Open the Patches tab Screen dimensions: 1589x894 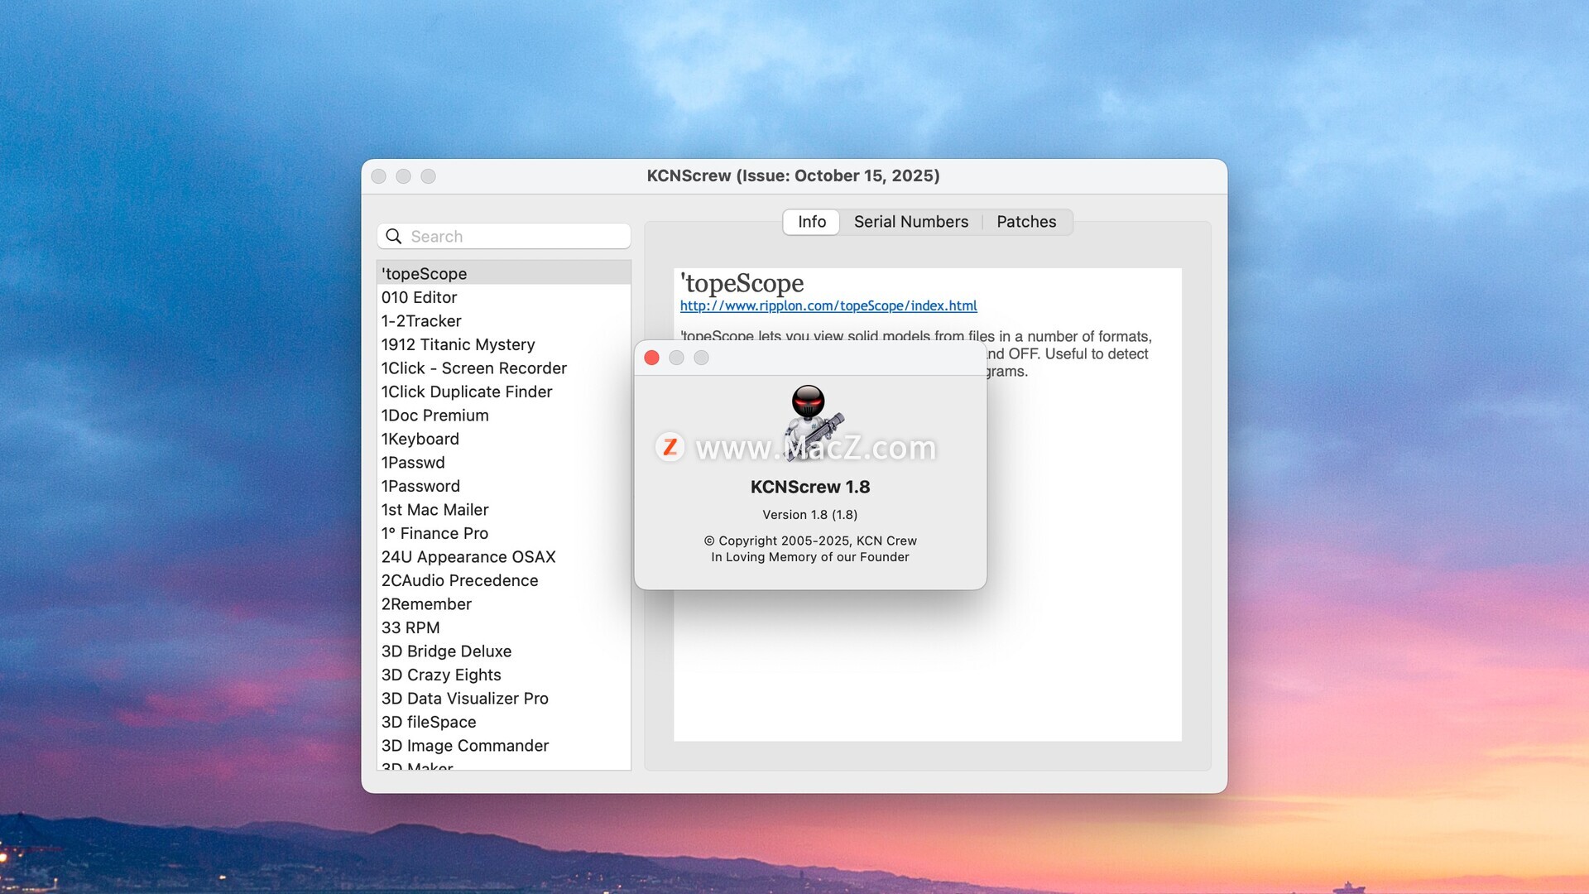(1025, 222)
